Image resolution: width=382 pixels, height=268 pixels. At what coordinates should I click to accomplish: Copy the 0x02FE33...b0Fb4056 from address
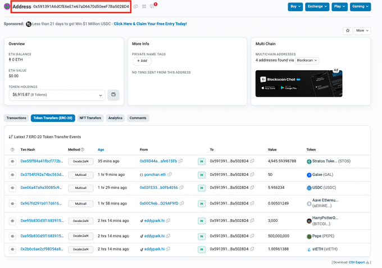tap(181, 188)
